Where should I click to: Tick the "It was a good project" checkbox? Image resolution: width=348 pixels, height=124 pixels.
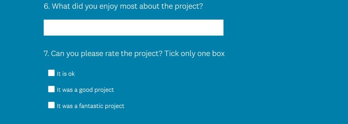coord(51,89)
